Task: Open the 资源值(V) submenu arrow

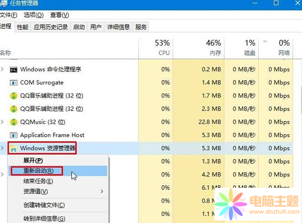Action: click(102, 191)
